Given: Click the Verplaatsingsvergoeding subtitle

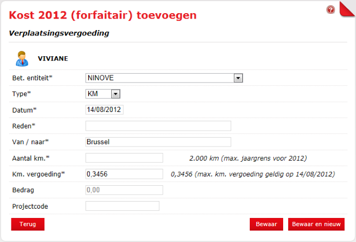Looking at the screenshot, I should click(59, 33).
